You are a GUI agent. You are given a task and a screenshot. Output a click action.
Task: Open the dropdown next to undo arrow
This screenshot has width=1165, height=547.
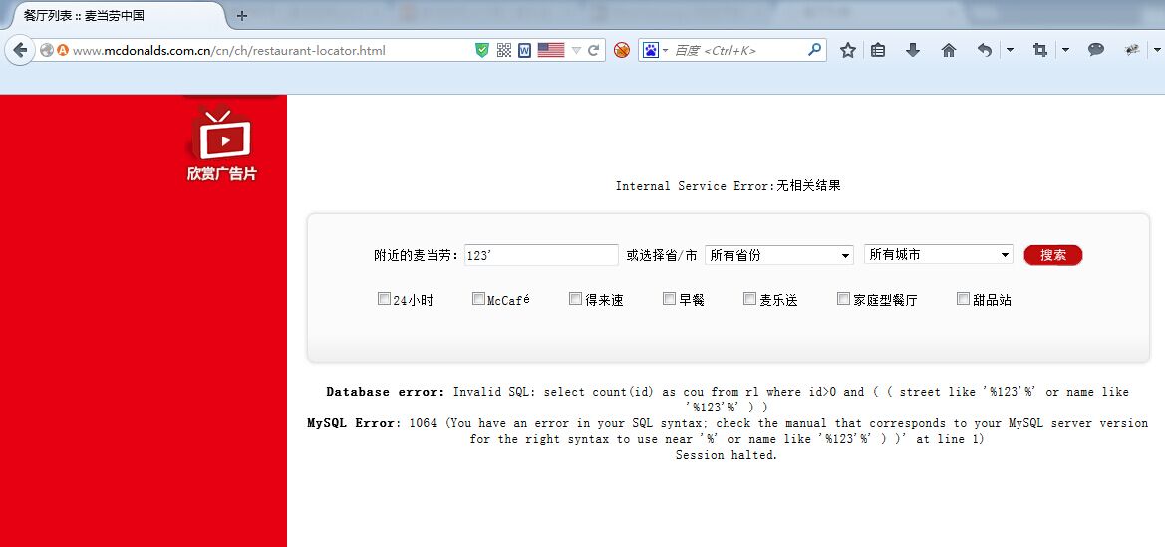1009,50
